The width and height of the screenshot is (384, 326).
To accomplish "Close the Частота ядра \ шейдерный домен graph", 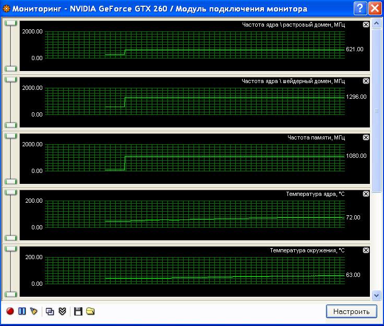I will coord(366,81).
